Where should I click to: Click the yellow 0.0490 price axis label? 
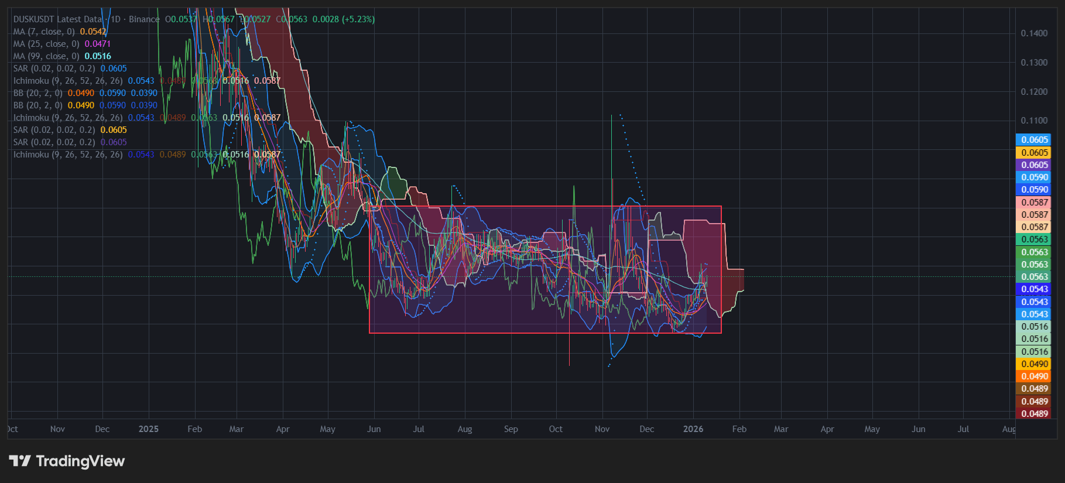point(1034,364)
